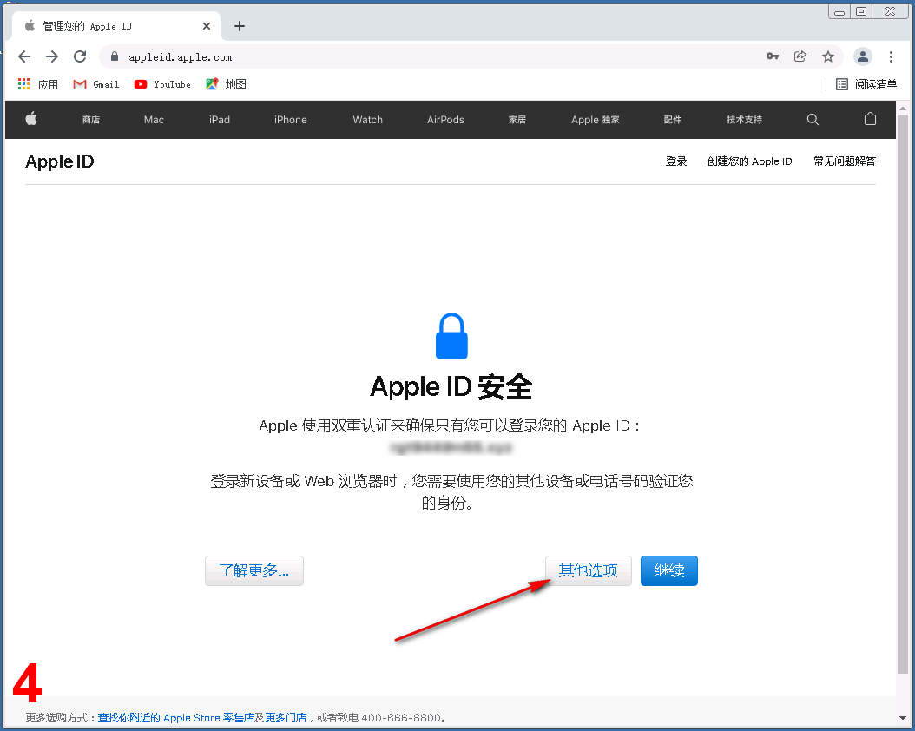The image size is (915, 731).
Task: Open the 配件 menu item
Action: [672, 120]
